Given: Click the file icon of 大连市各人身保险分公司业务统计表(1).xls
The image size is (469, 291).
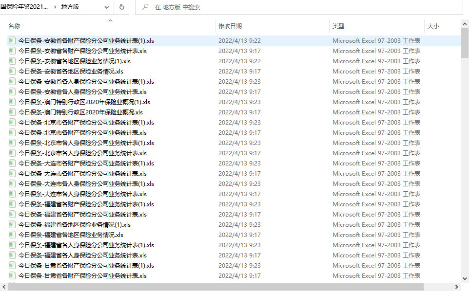Looking at the screenshot, I should pyautogui.click(x=12, y=183).
